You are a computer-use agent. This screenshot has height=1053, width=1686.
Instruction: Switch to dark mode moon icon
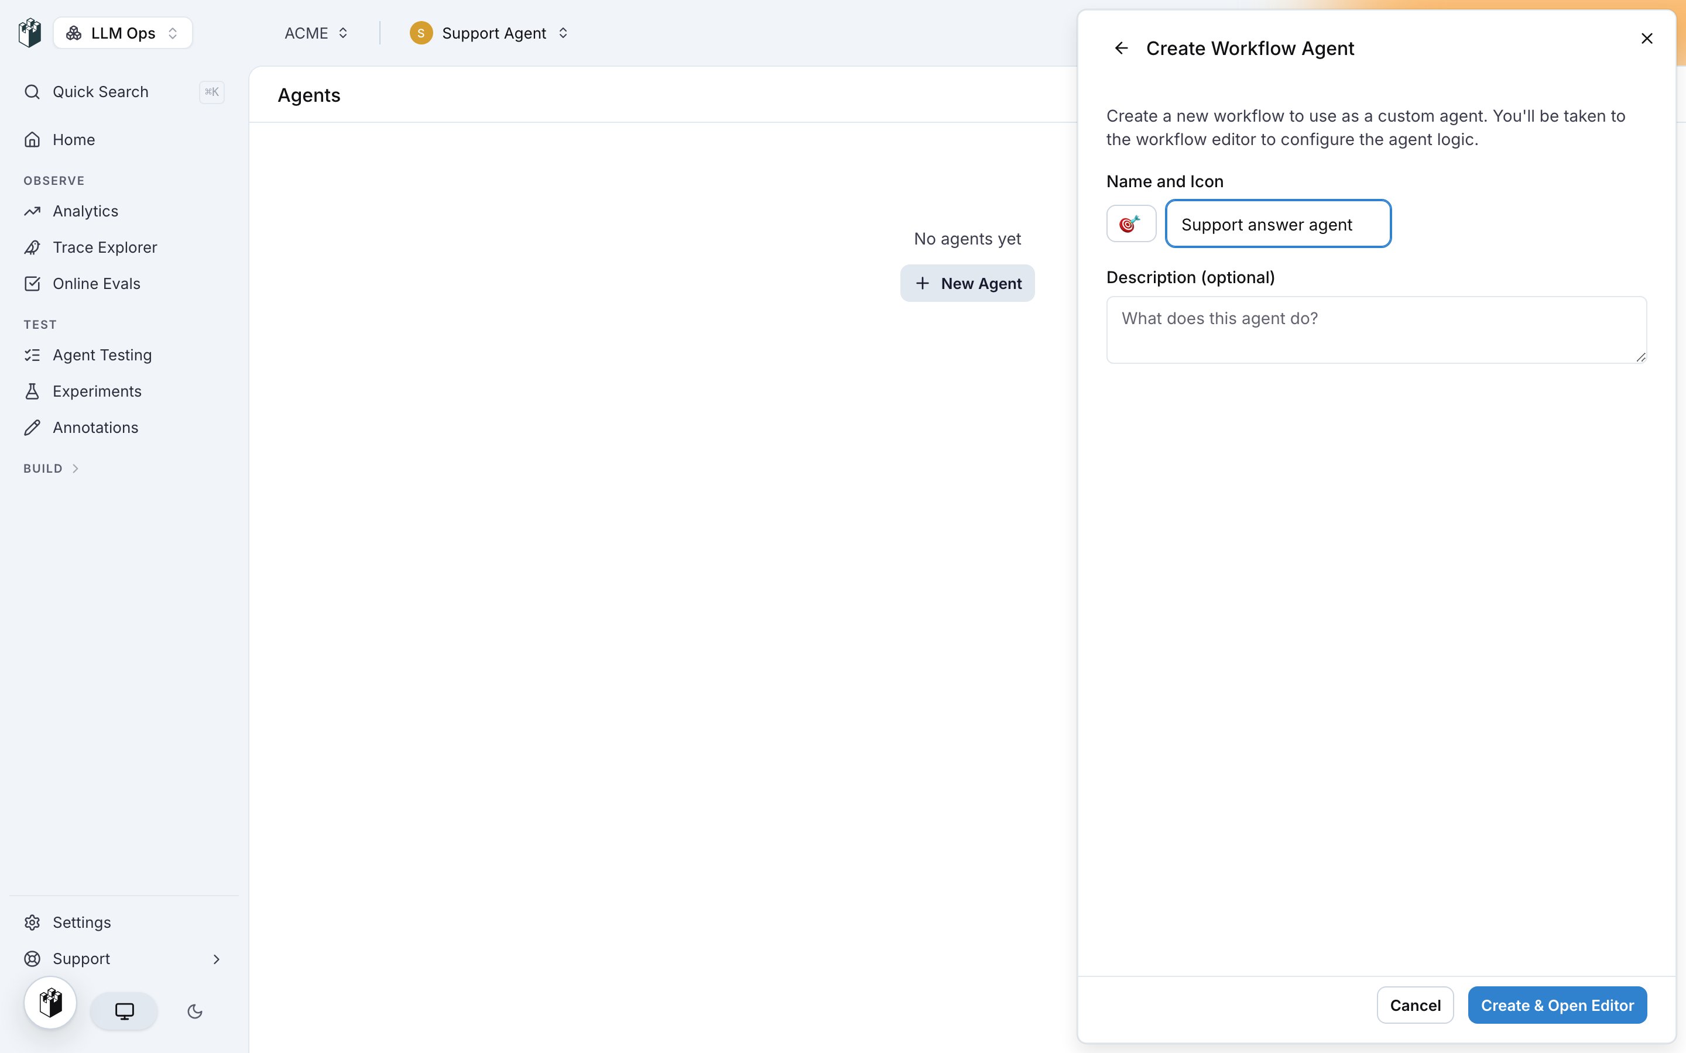195,1011
